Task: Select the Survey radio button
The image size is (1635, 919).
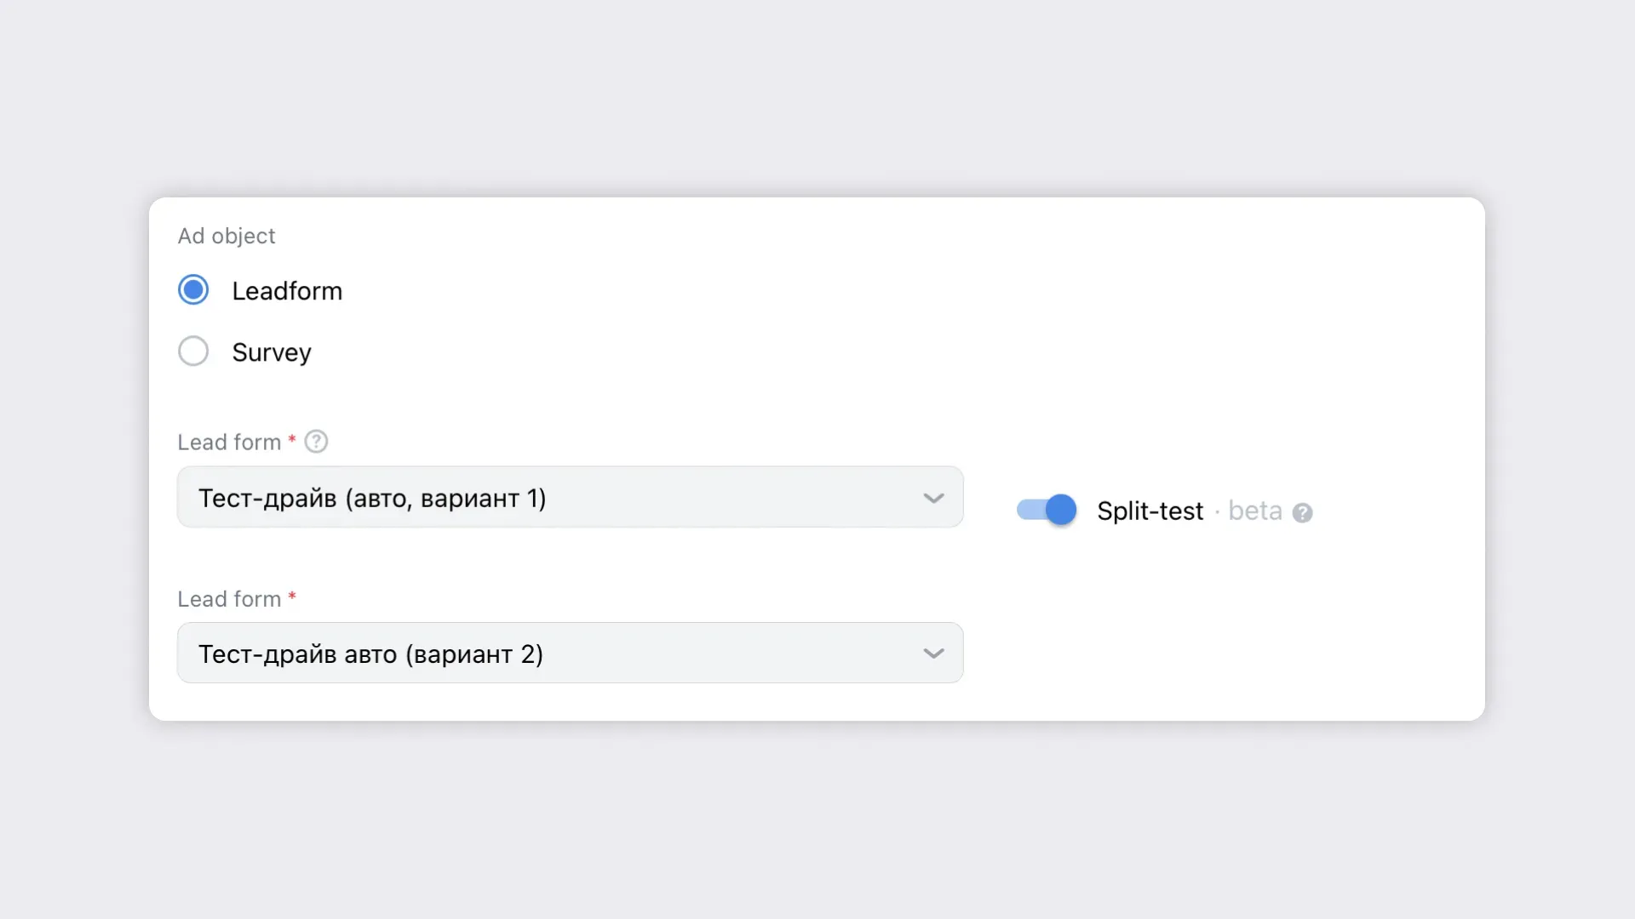Action: [193, 351]
